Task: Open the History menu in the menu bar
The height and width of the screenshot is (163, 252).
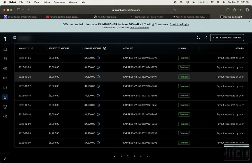Action: 46,2
